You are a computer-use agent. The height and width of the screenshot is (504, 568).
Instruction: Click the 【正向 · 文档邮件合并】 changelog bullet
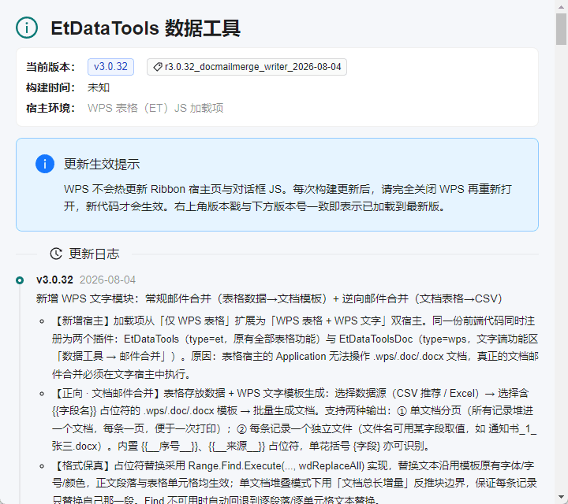click(x=293, y=420)
